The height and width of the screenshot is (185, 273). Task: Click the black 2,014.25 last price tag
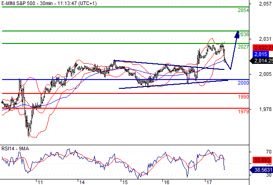tap(261, 61)
